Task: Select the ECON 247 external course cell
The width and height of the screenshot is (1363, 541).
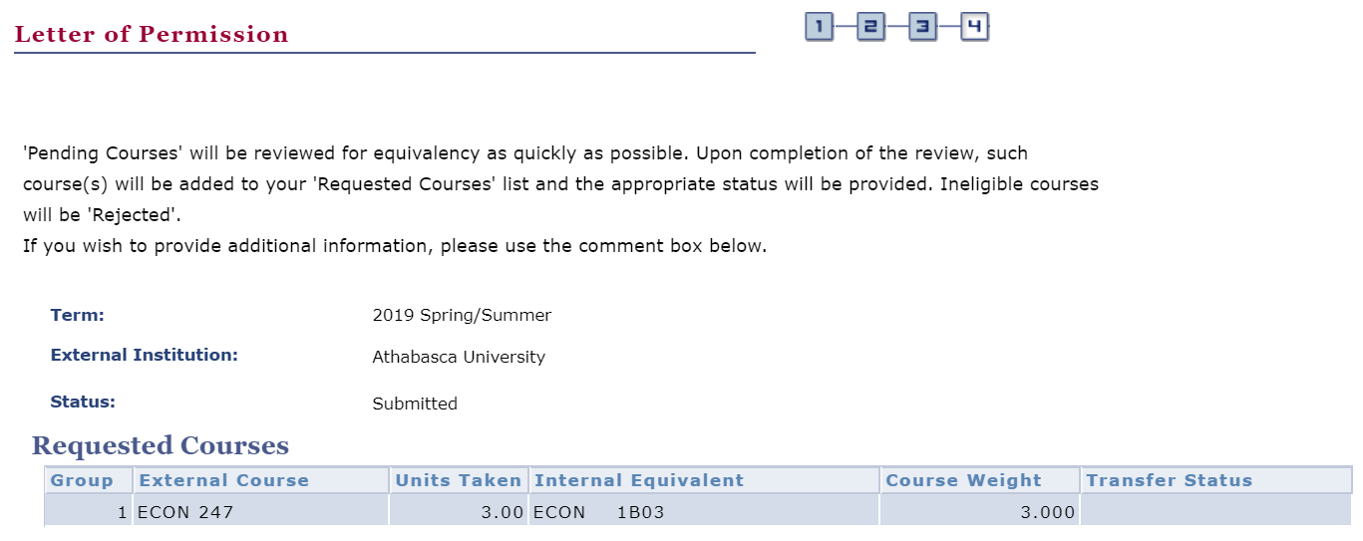Action: 184,513
